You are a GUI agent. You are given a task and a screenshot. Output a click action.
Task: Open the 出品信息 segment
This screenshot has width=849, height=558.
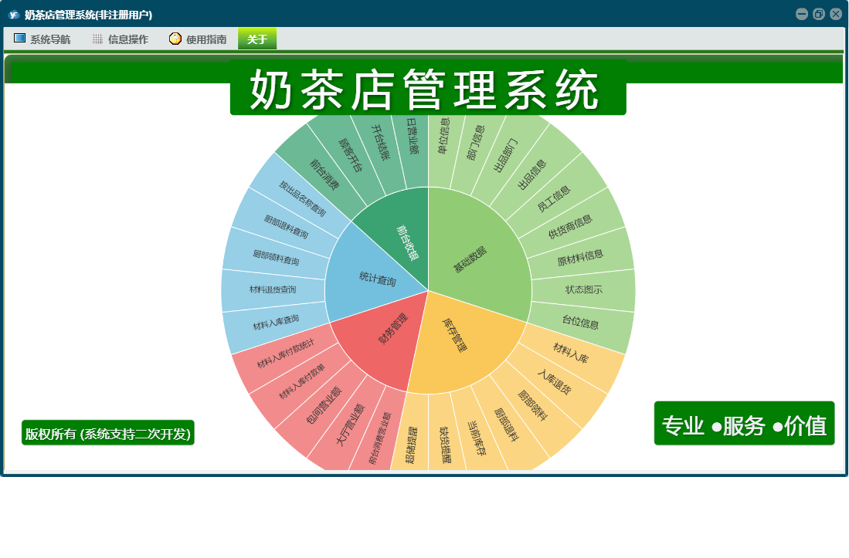532,174
